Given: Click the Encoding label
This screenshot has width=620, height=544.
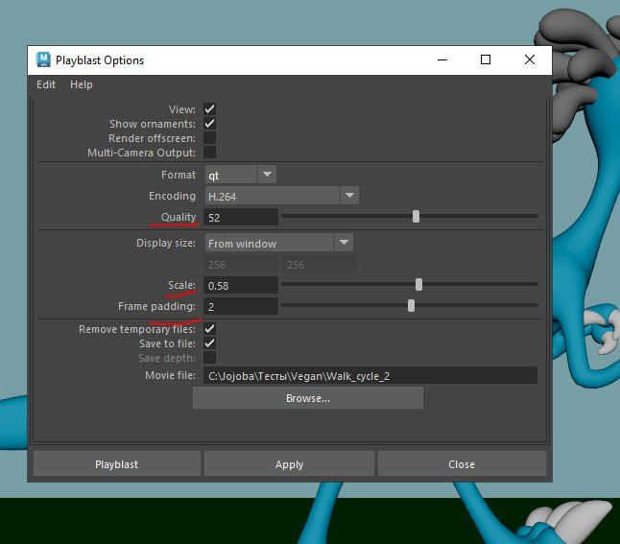Looking at the screenshot, I should pos(172,196).
